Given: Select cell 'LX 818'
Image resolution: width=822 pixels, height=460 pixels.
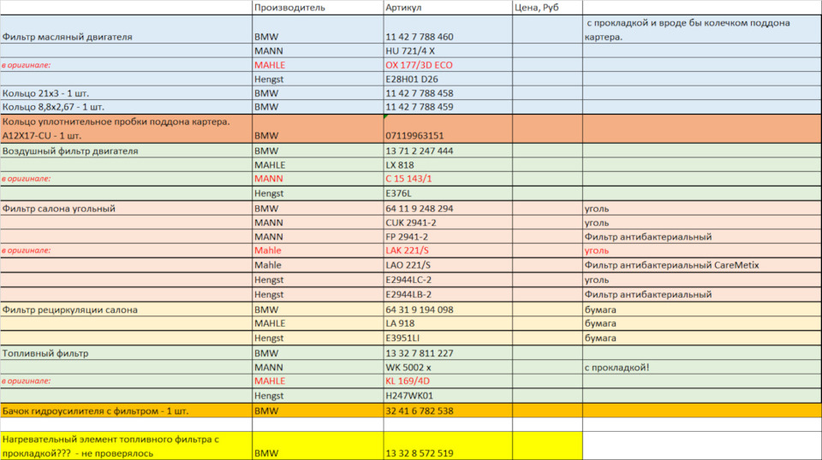Looking at the screenshot, I should pos(448,165).
